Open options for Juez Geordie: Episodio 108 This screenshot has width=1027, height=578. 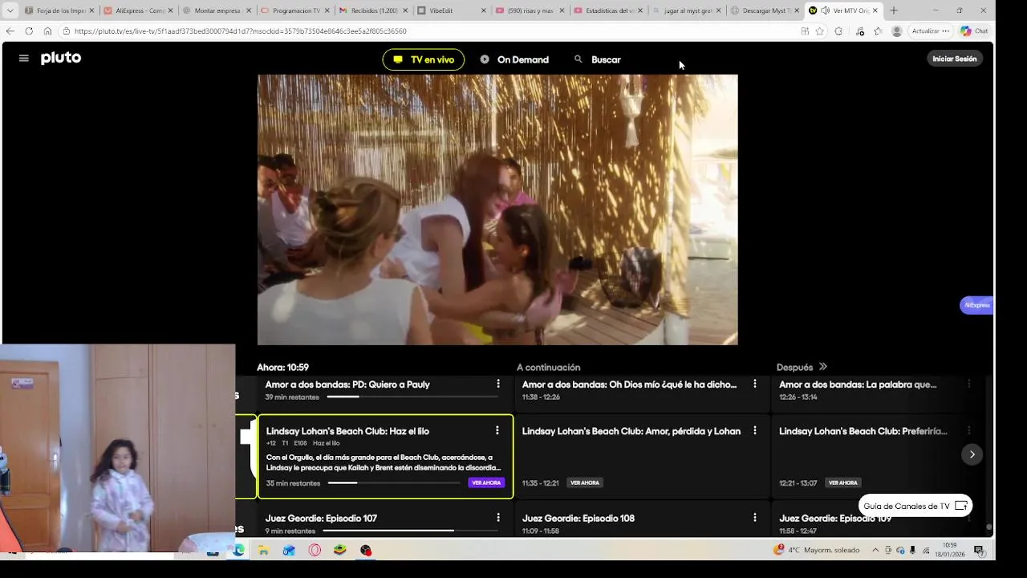pyautogui.click(x=755, y=518)
